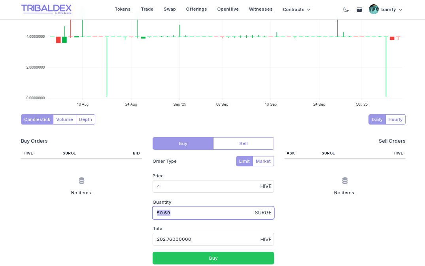The height and width of the screenshot is (266, 425).
Task: Click the large green candlestick near October
Action: pos(386,67)
